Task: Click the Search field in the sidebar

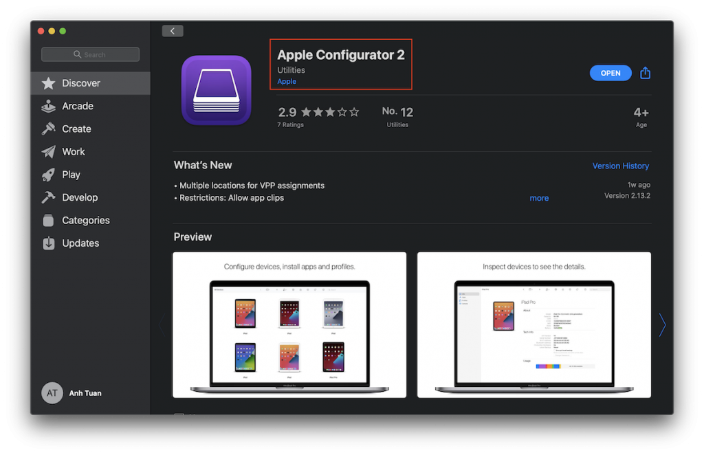Action: [90, 54]
